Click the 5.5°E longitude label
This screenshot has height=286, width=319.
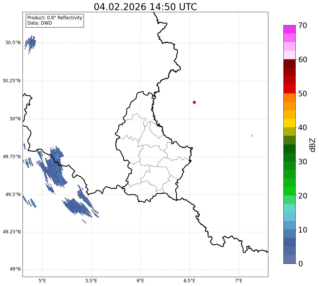[x=91, y=280]
